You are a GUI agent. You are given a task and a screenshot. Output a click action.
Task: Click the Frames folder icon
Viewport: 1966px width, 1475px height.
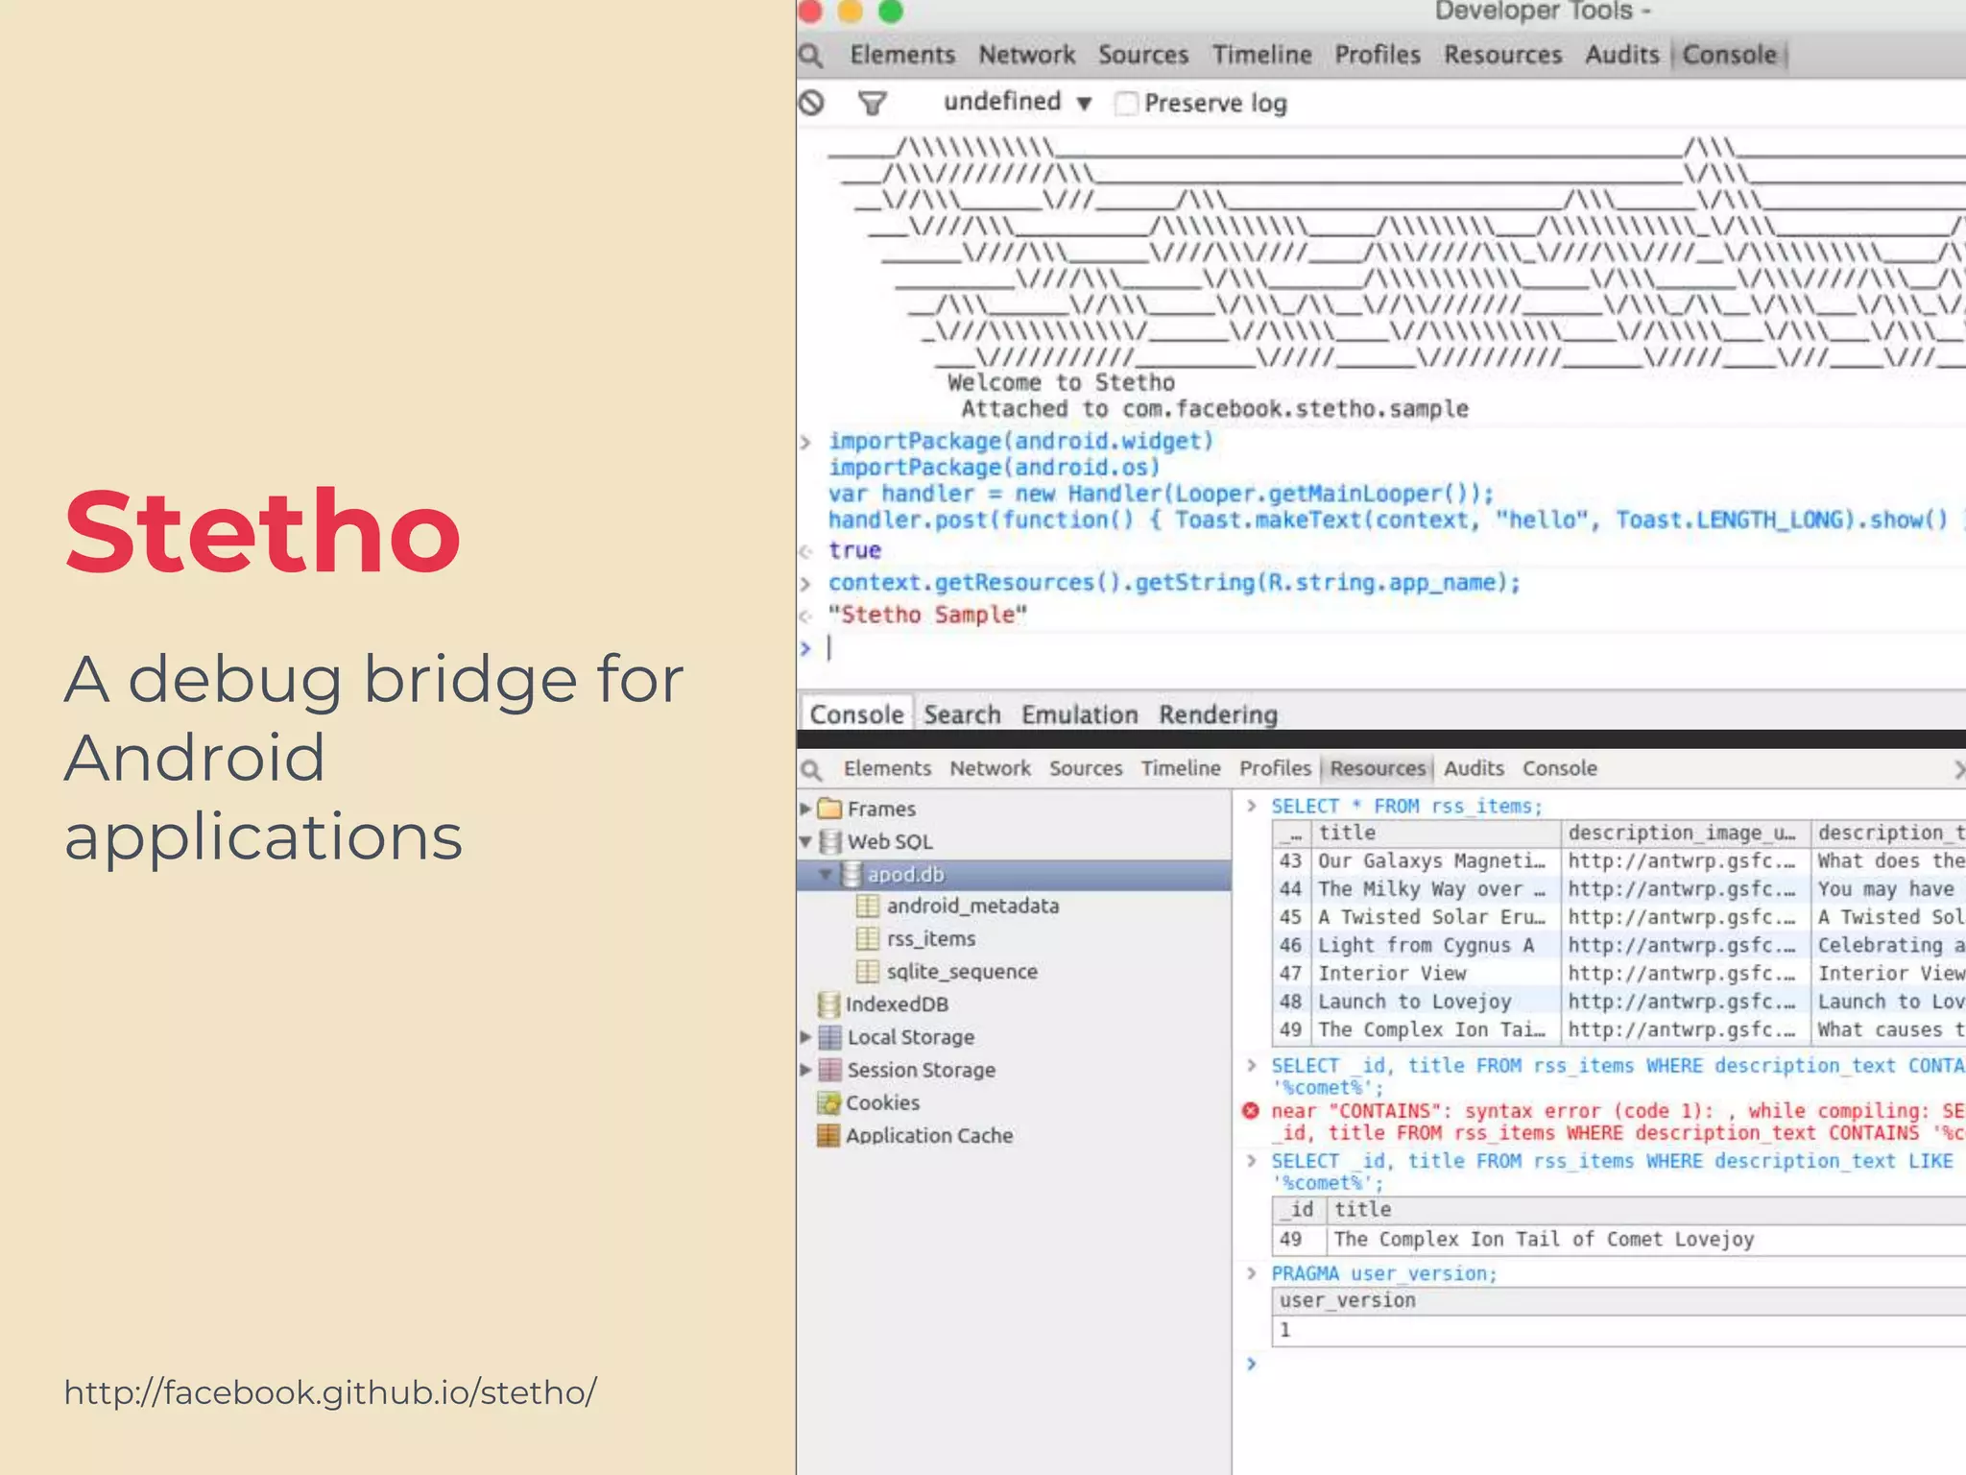click(x=829, y=809)
